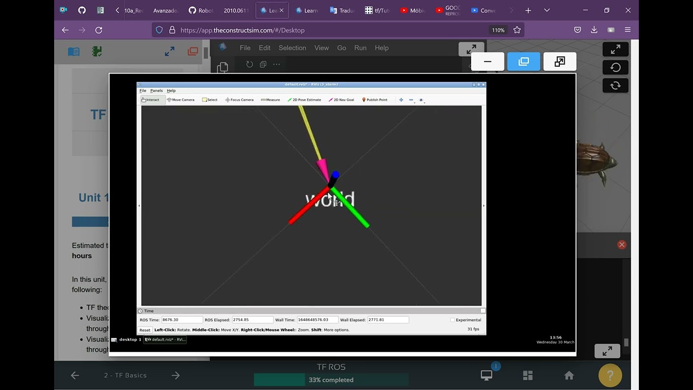Go to next unit with right arrow
Screen dimensions: 693x390
[175, 375]
